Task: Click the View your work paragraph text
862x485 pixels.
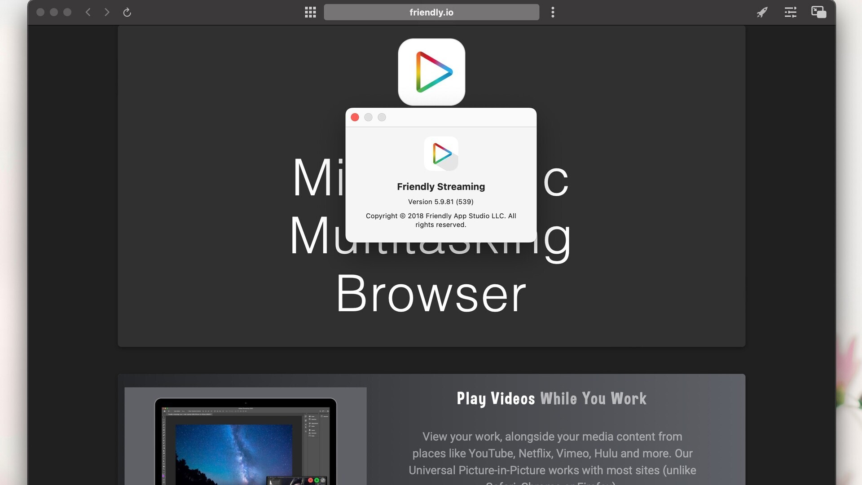Action: (x=552, y=458)
